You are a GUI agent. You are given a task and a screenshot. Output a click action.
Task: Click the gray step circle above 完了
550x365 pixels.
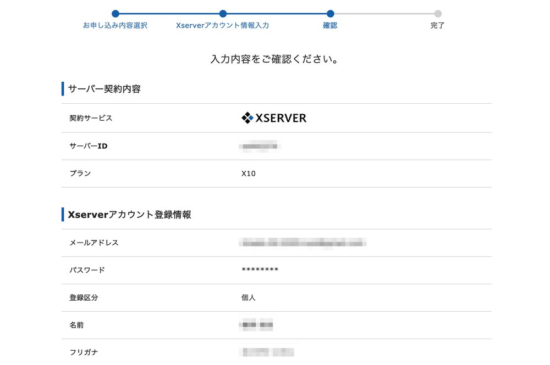pyautogui.click(x=438, y=14)
